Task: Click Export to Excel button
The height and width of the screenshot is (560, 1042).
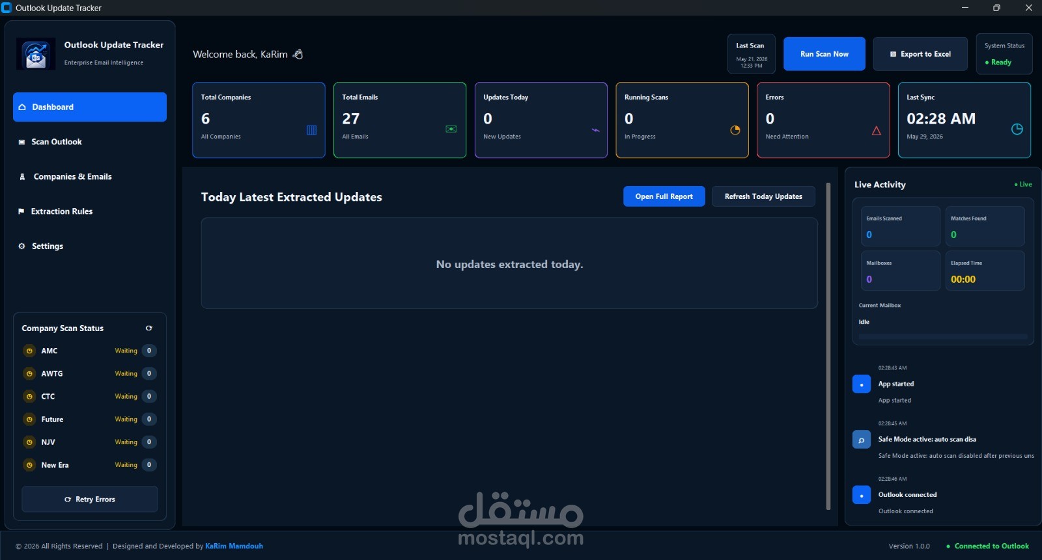Action: (x=920, y=54)
